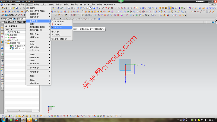217x122 pixels.
Task: Click the Rotate view icon in view toolbar
Action: coord(91,8)
